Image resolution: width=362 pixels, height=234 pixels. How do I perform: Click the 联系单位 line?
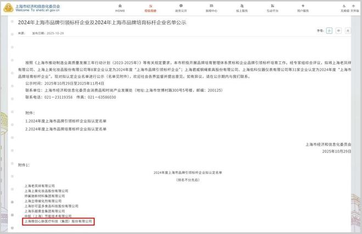pyautogui.click(x=124, y=91)
